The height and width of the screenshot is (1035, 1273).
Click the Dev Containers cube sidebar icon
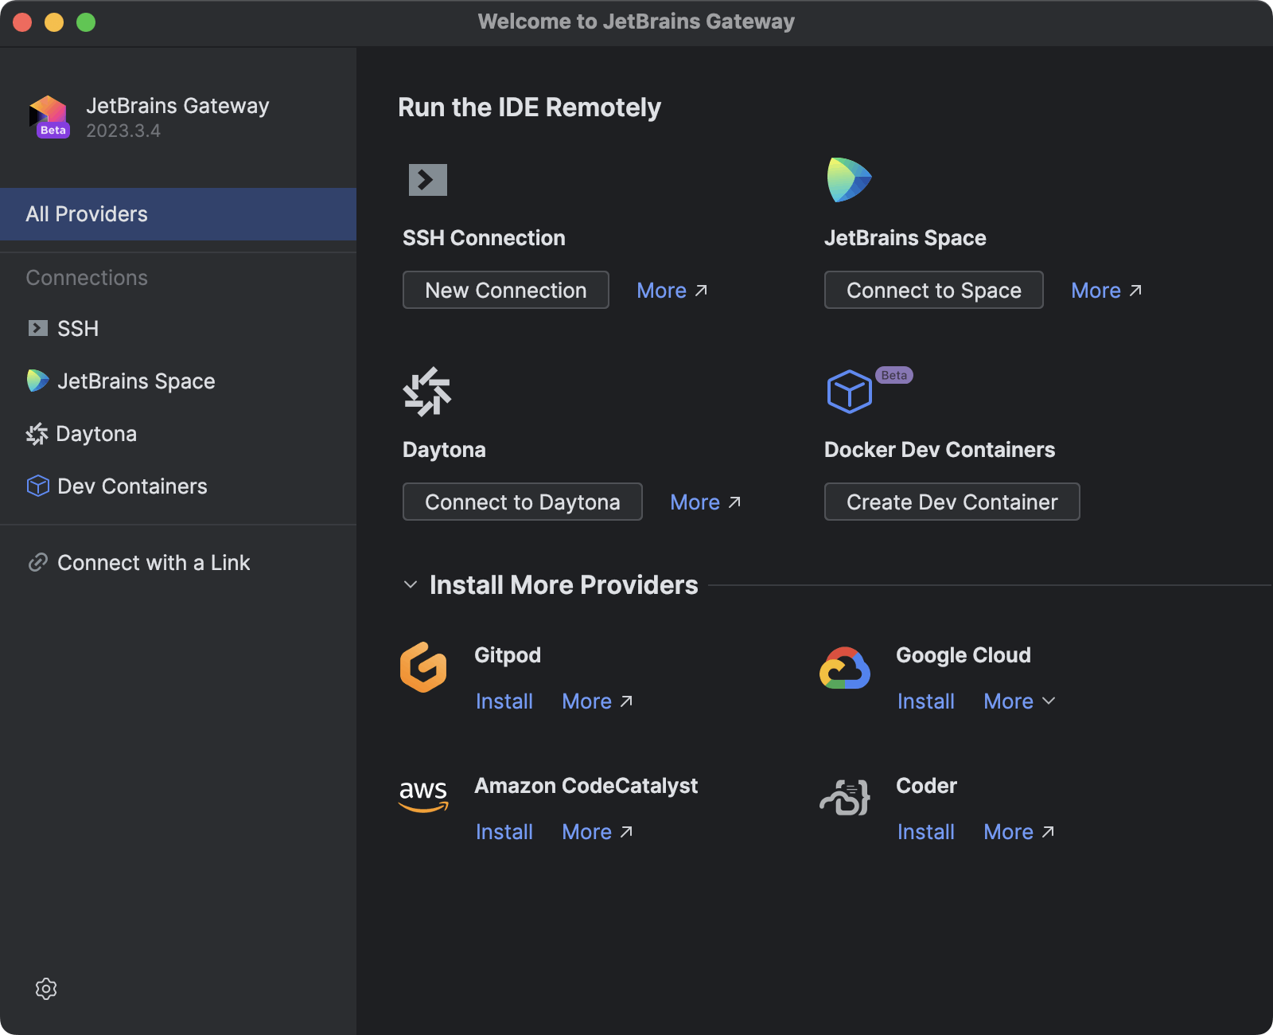coord(37,486)
